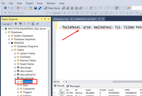Image resolution: width=142 pixels, height=96 pixels.
Task: Expand the dbo.musteri table node
Action: point(15,71)
